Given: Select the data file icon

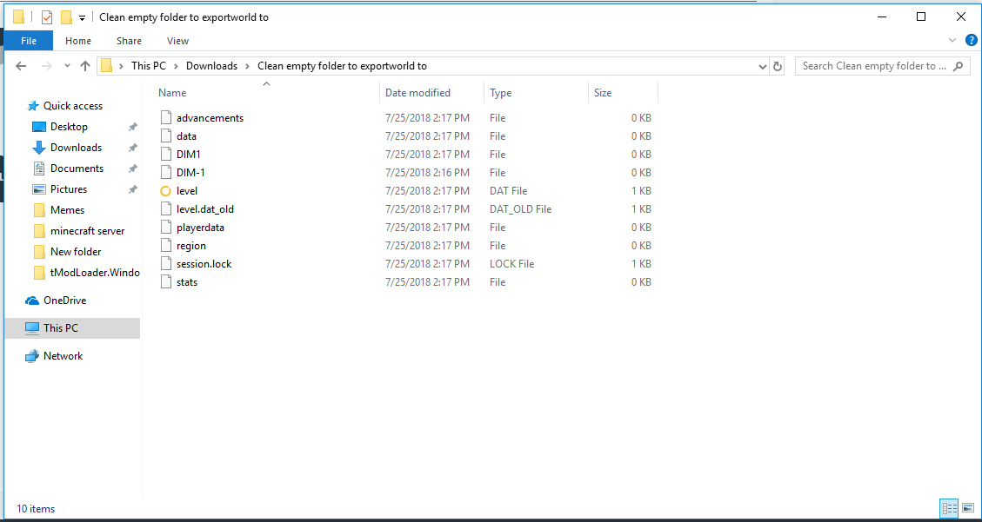Looking at the screenshot, I should pyautogui.click(x=166, y=135).
